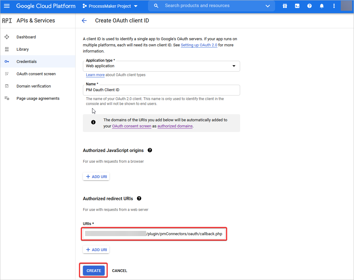Open Domain verification in the sidebar
Screen dimensions: 354x280
[x=33, y=86]
